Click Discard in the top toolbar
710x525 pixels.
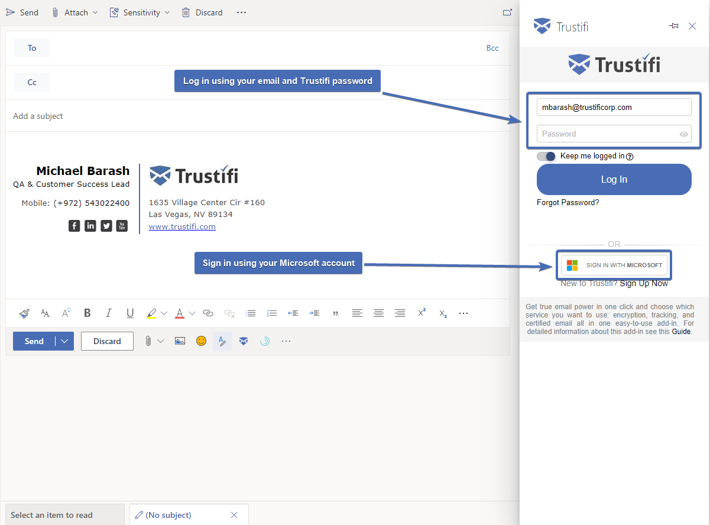202,12
